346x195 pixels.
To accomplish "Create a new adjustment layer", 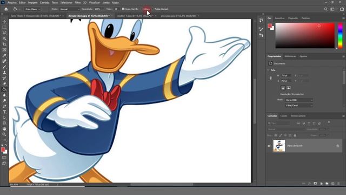I will (x=321, y=184).
